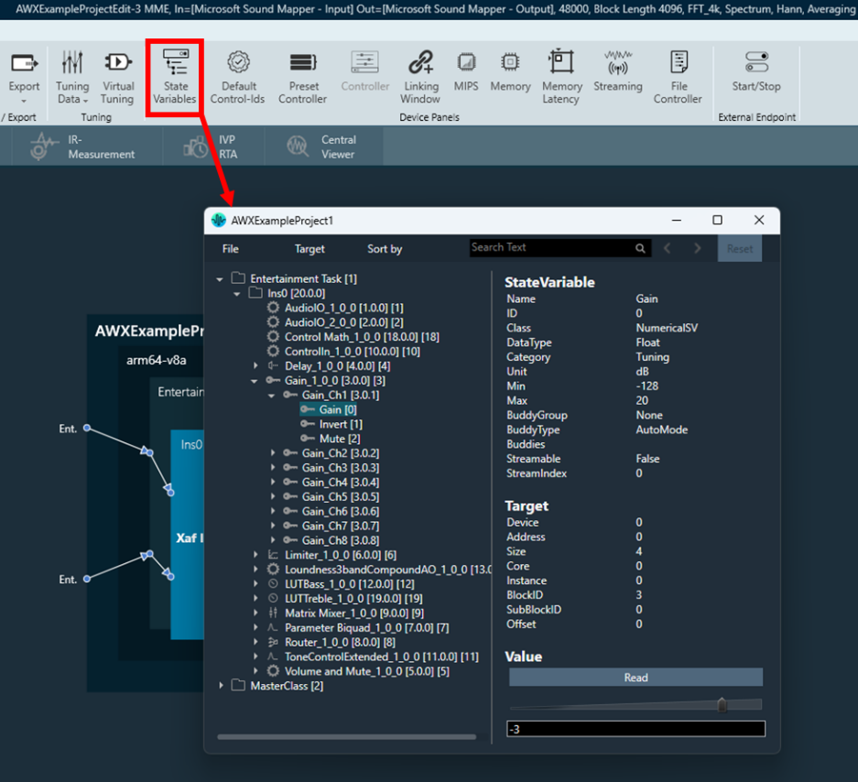Image resolution: width=858 pixels, height=782 pixels.
Task: Click the gain value slider handle
Action: (722, 705)
